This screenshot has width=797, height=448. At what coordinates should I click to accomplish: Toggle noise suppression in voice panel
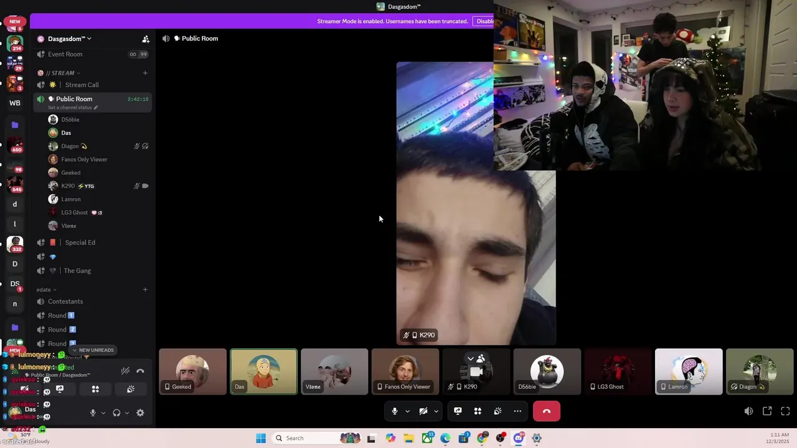pos(125,371)
